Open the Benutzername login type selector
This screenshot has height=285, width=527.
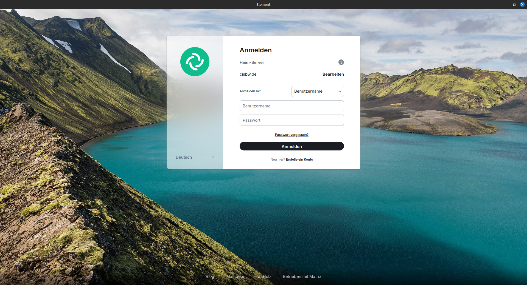pos(317,91)
